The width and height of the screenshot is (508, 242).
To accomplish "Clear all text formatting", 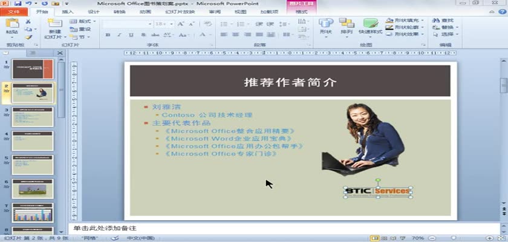I will 207,24.
